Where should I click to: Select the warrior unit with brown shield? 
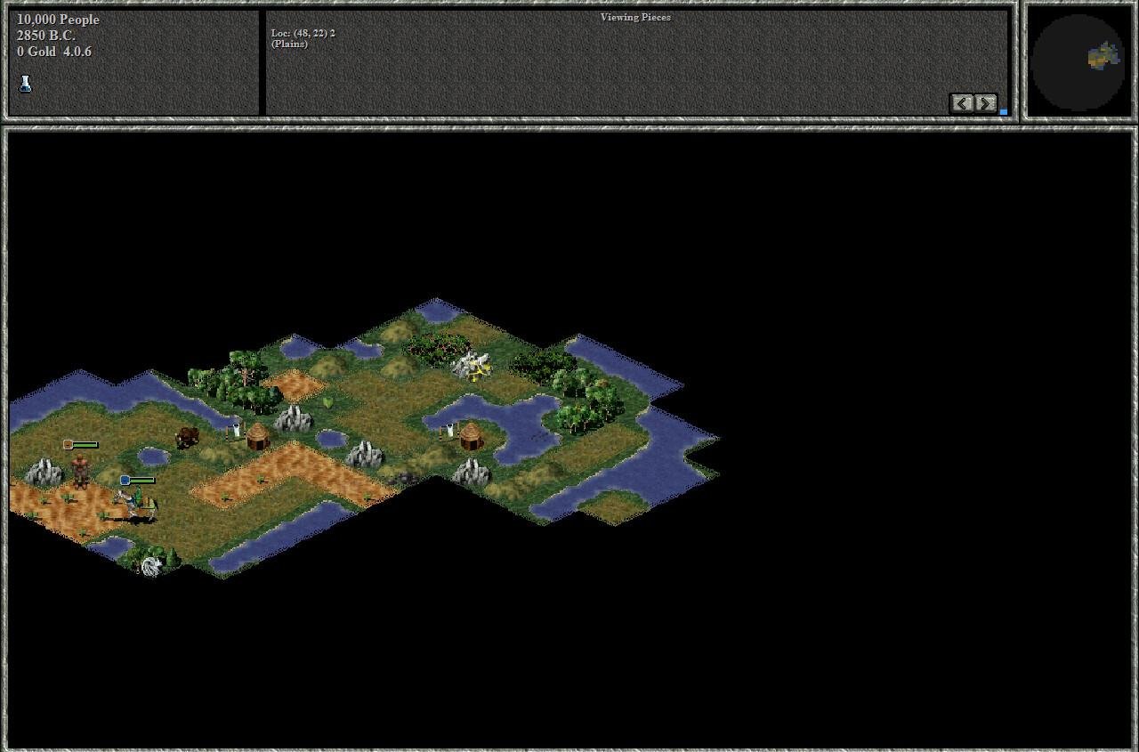(x=81, y=470)
